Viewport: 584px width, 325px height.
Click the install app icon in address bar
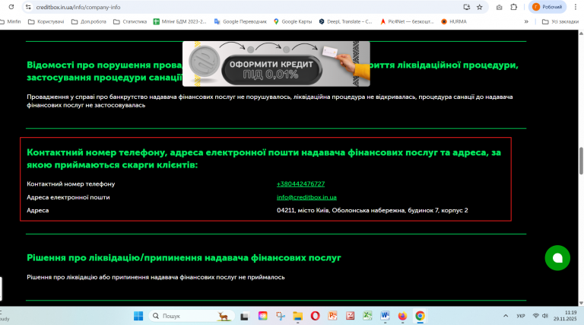point(466,7)
